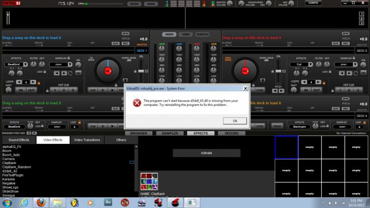
Task: Open Adobe Audition from the taskbar
Action: [108, 202]
